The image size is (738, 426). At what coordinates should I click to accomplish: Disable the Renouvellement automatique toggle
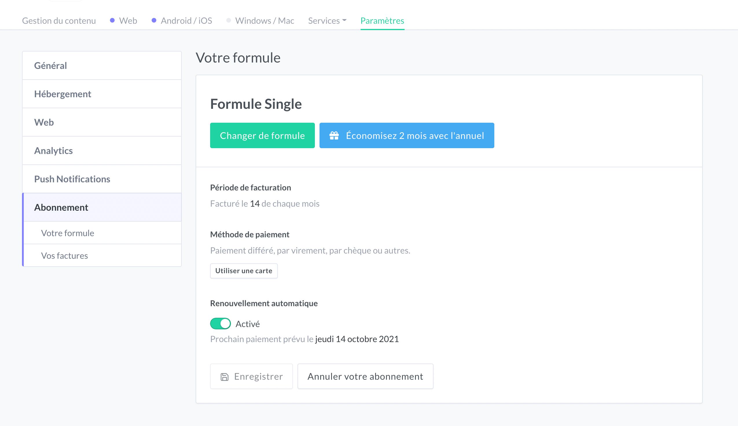220,324
